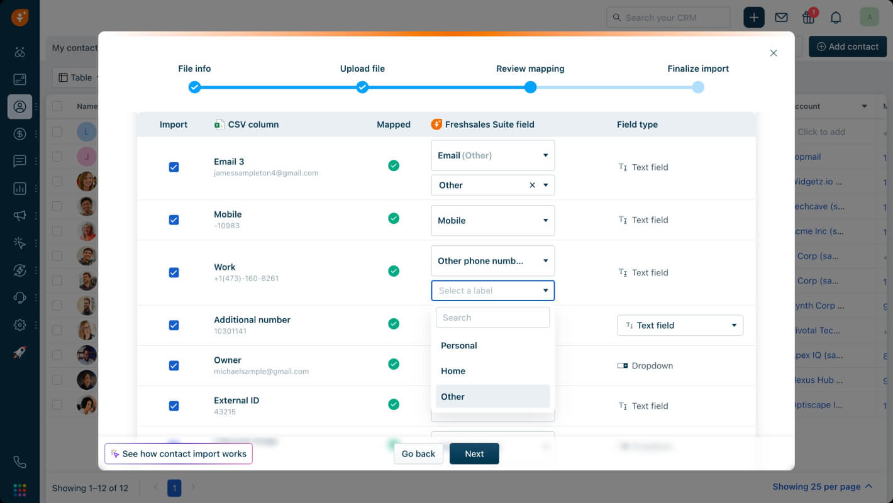Open the Settings gear in the sidebar

[19, 325]
